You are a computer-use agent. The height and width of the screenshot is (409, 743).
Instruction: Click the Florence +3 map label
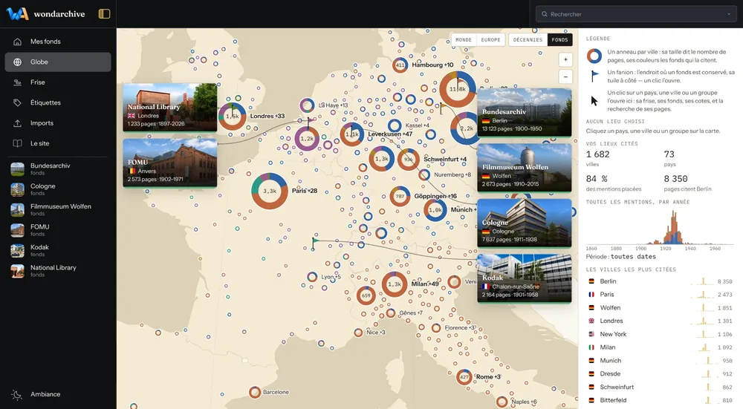tap(460, 327)
